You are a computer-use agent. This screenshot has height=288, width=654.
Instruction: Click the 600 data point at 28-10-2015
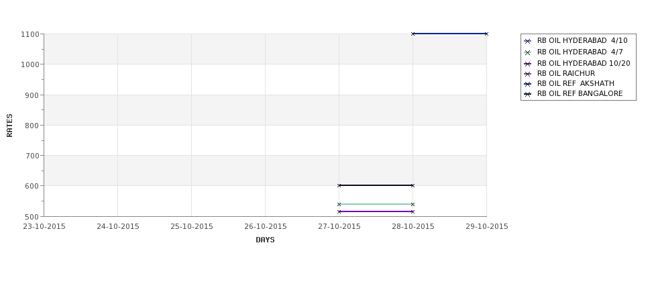(413, 185)
